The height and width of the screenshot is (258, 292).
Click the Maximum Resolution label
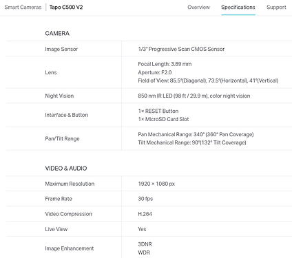pos(70,184)
